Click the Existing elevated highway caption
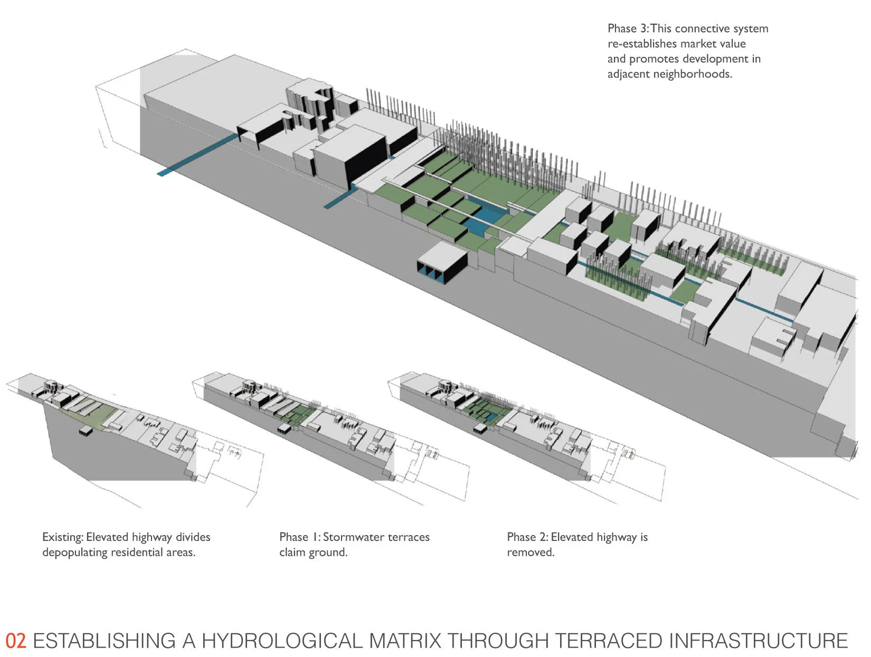This screenshot has height=657, width=871. [126, 545]
